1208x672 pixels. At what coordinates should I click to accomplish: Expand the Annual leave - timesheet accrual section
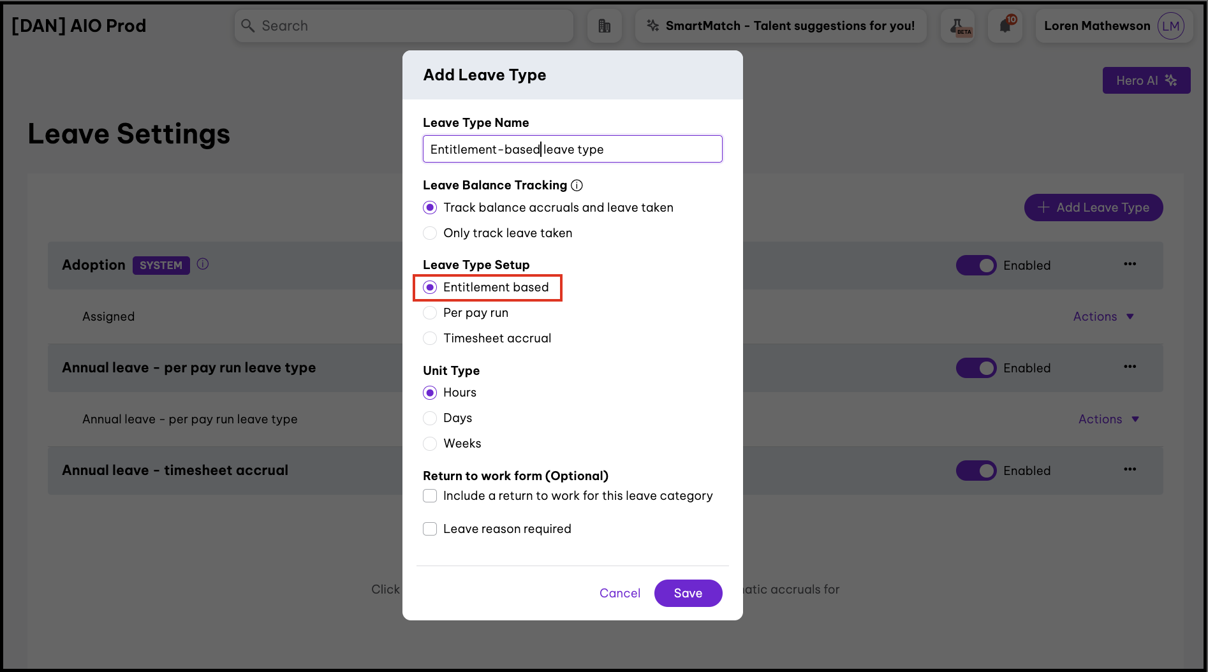pos(175,471)
